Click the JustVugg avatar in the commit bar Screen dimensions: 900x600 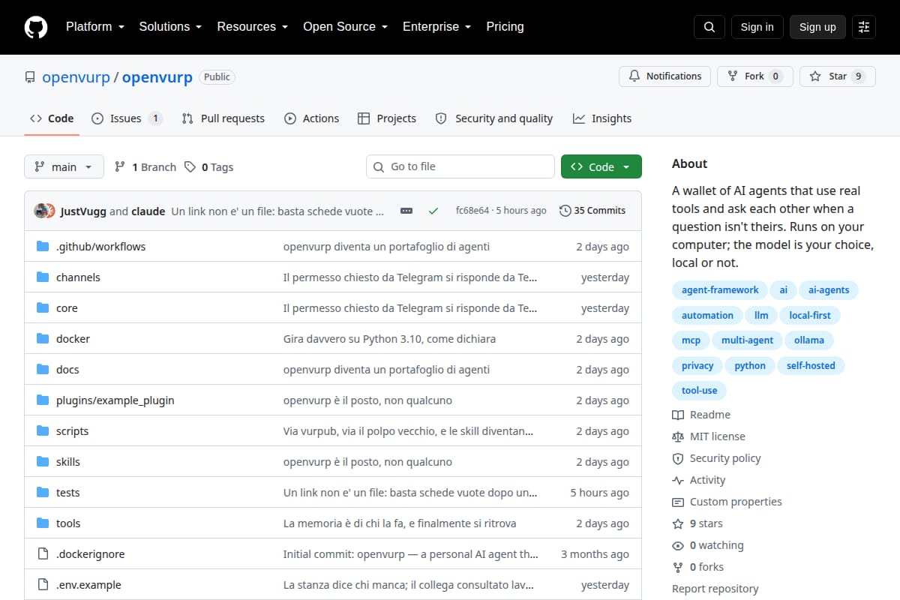40,211
